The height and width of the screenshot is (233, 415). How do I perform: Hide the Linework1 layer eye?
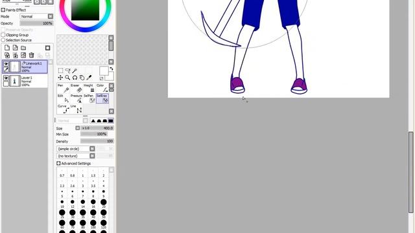coord(6,64)
